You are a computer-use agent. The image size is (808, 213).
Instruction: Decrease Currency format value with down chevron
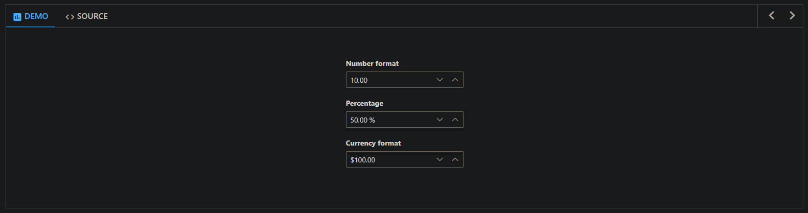(x=440, y=159)
